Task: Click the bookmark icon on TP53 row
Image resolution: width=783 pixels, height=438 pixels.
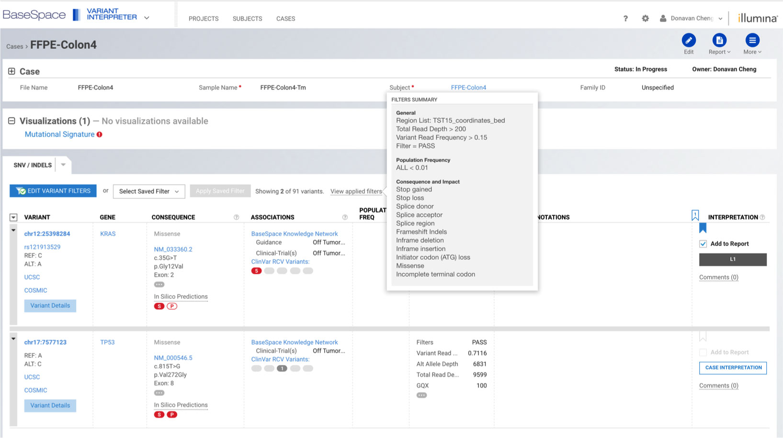Action: (703, 337)
